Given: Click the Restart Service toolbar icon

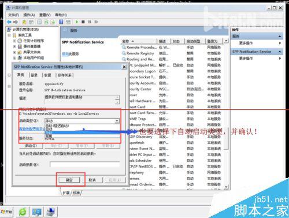Looking at the screenshot, I should 96,22.
